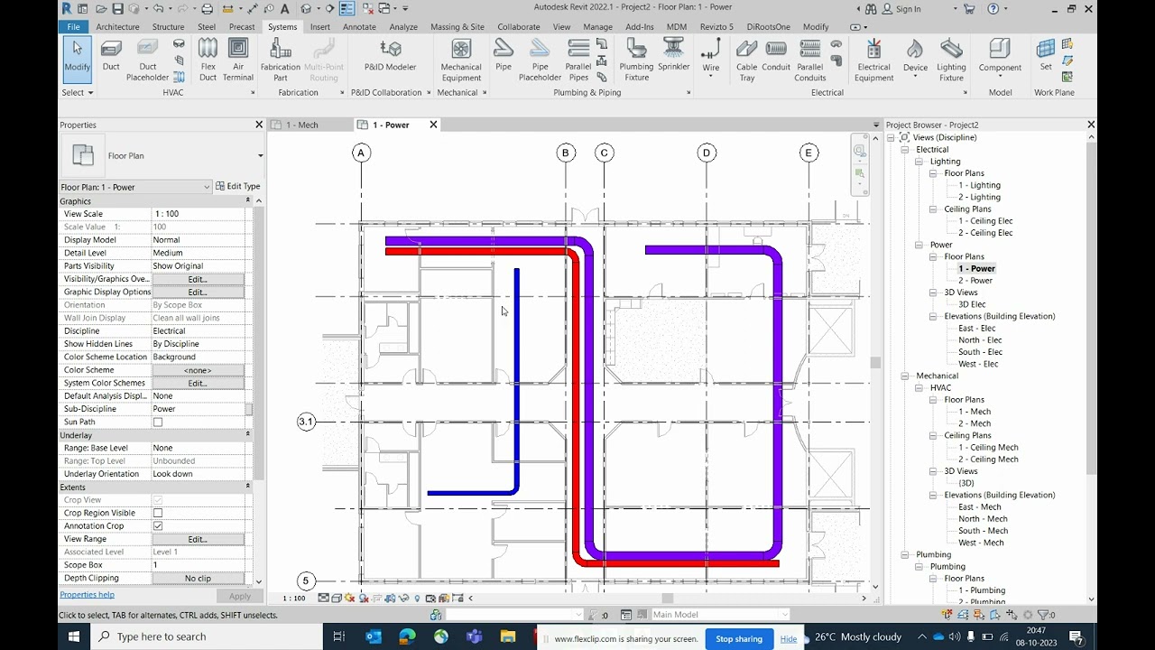Viewport: 1155px width, 650px height.
Task: Click the Print icon in quick access toolbar
Action: 207,9
